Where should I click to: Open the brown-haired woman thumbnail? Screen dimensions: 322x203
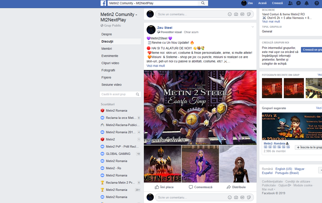pos(238,164)
